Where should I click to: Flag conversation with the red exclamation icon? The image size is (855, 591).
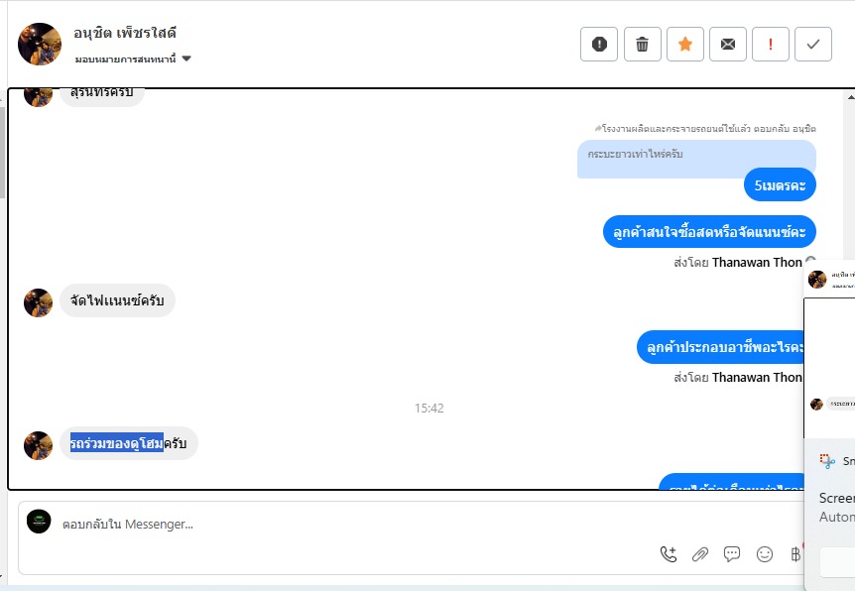point(770,45)
